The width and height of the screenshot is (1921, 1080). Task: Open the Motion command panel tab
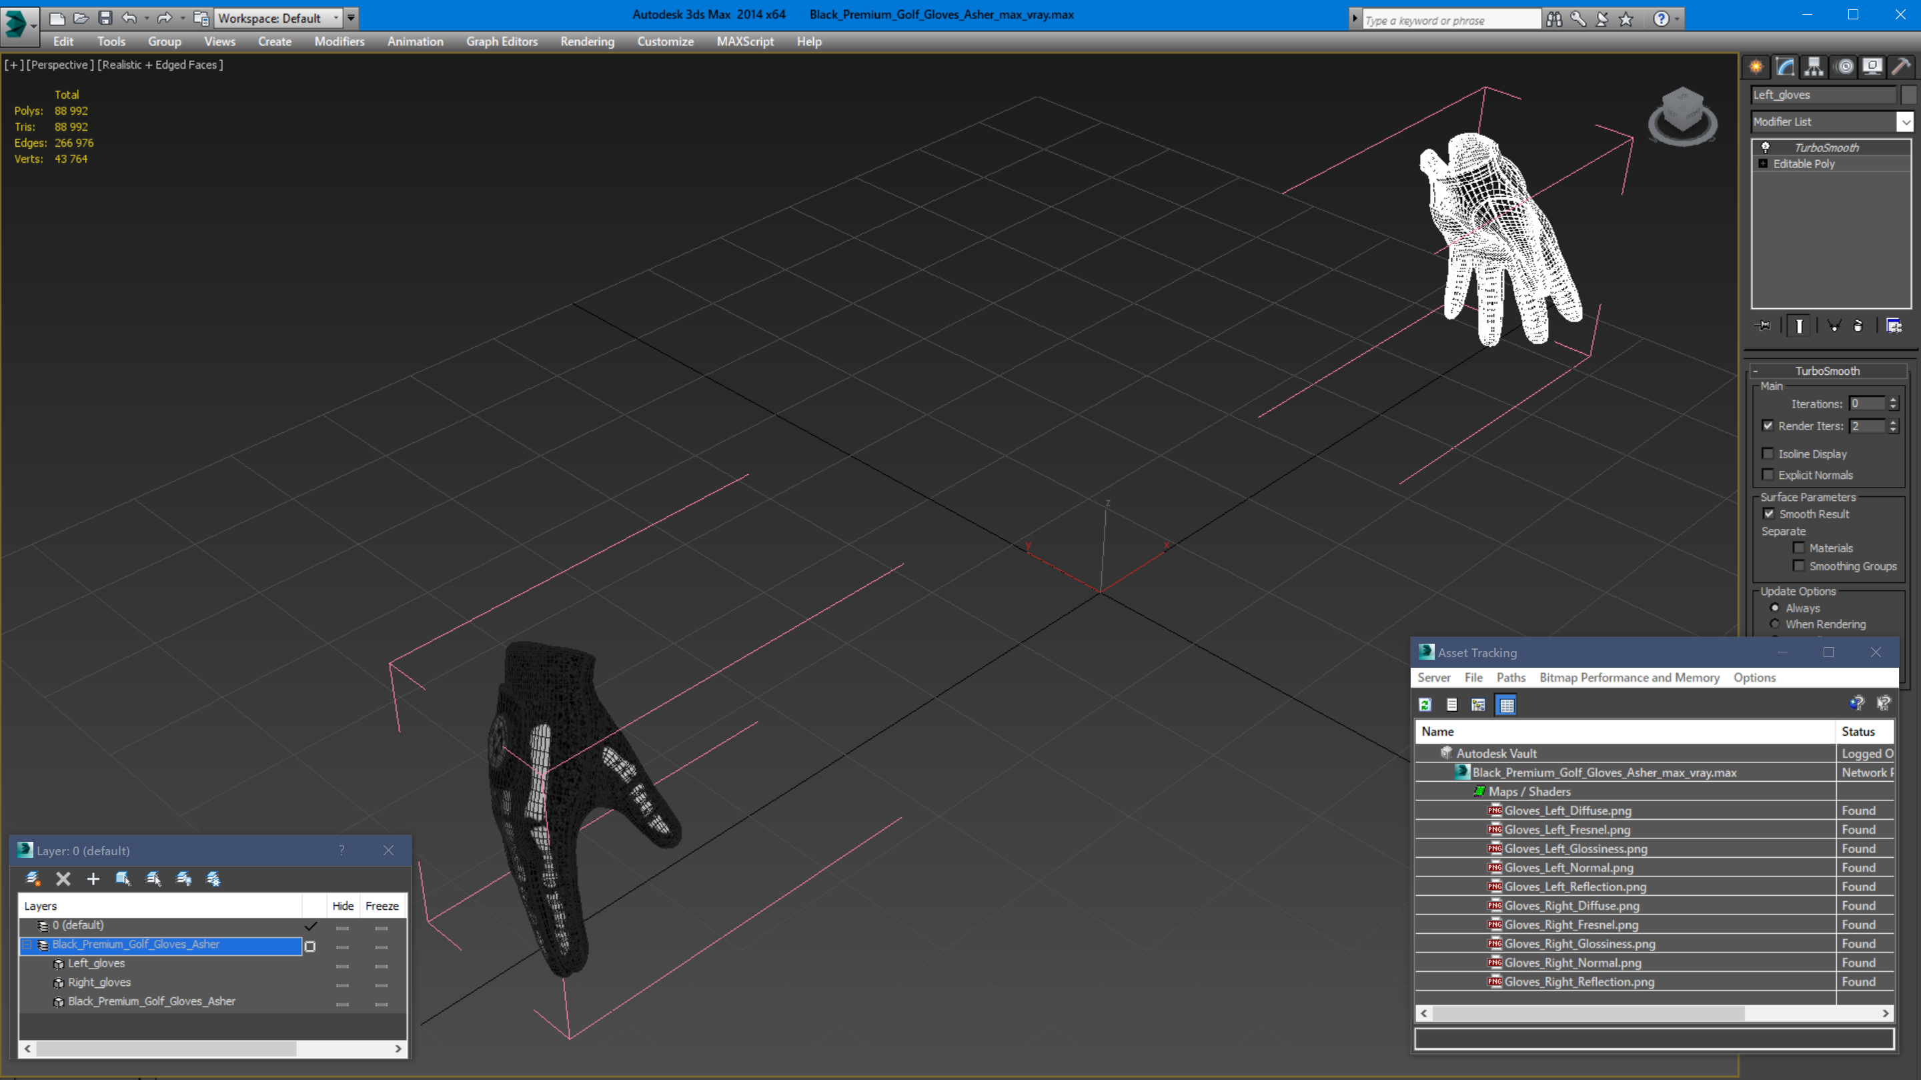(x=1844, y=67)
